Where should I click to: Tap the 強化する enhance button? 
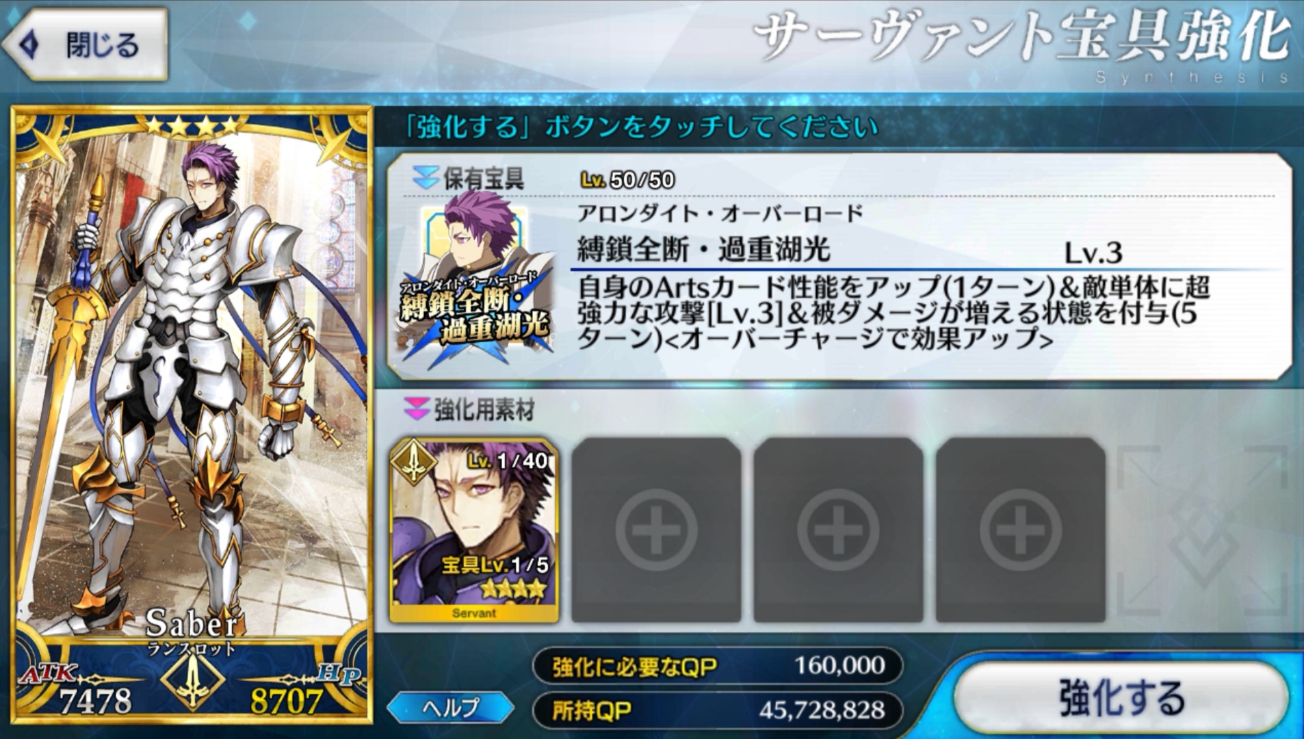pos(1121,698)
